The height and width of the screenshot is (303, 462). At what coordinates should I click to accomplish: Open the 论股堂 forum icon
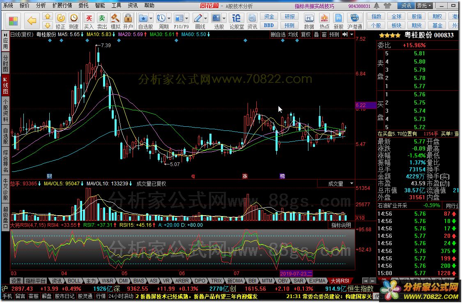click(236, 21)
